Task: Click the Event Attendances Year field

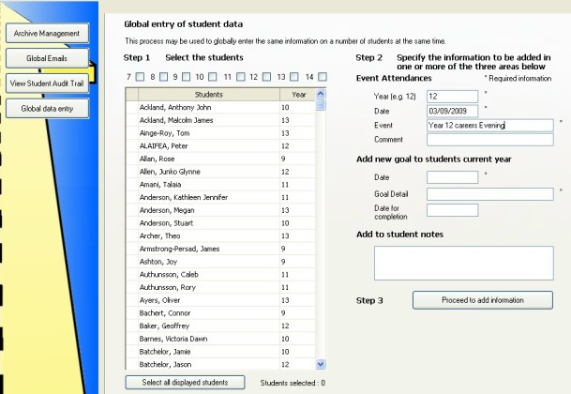Action: tap(452, 97)
